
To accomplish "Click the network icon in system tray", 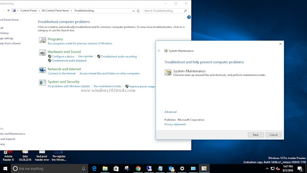I will pyautogui.click(x=272, y=169).
